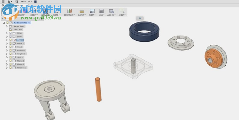Open the MODIFY menu
Viewport: 239px width, 120px height.
[x=34, y=15]
